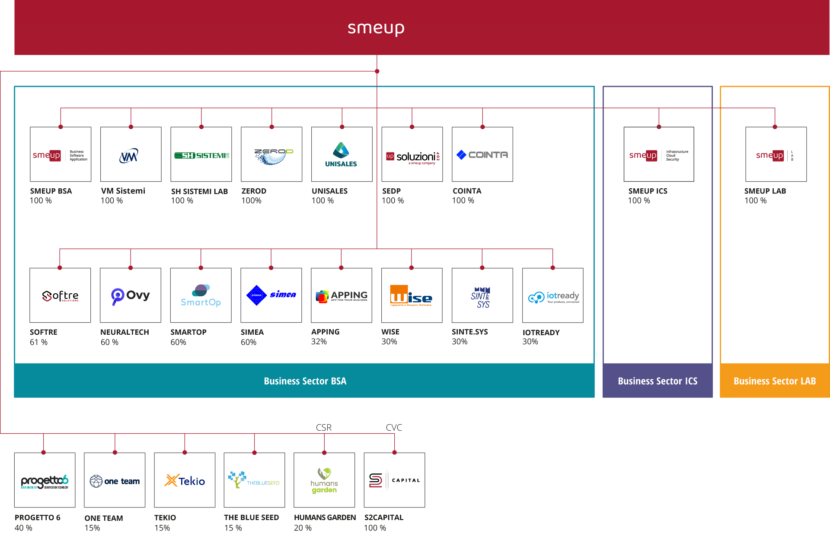Viewport: 830px width, 533px height.
Task: Click the PROGETTO 6 label
Action: point(38,517)
